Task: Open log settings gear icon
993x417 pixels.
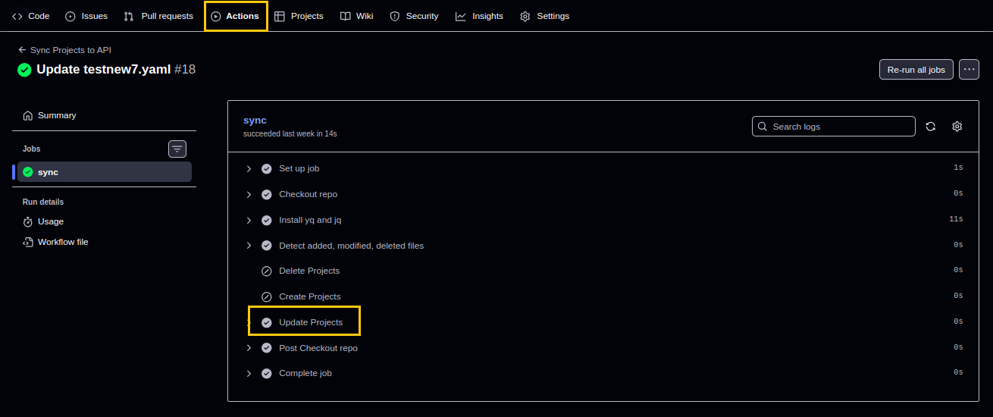Action: click(957, 127)
